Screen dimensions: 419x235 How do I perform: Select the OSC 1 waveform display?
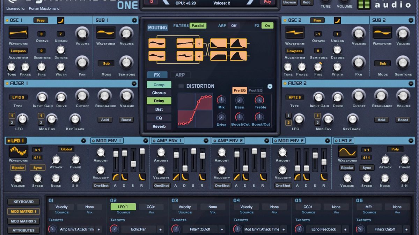(x=18, y=33)
